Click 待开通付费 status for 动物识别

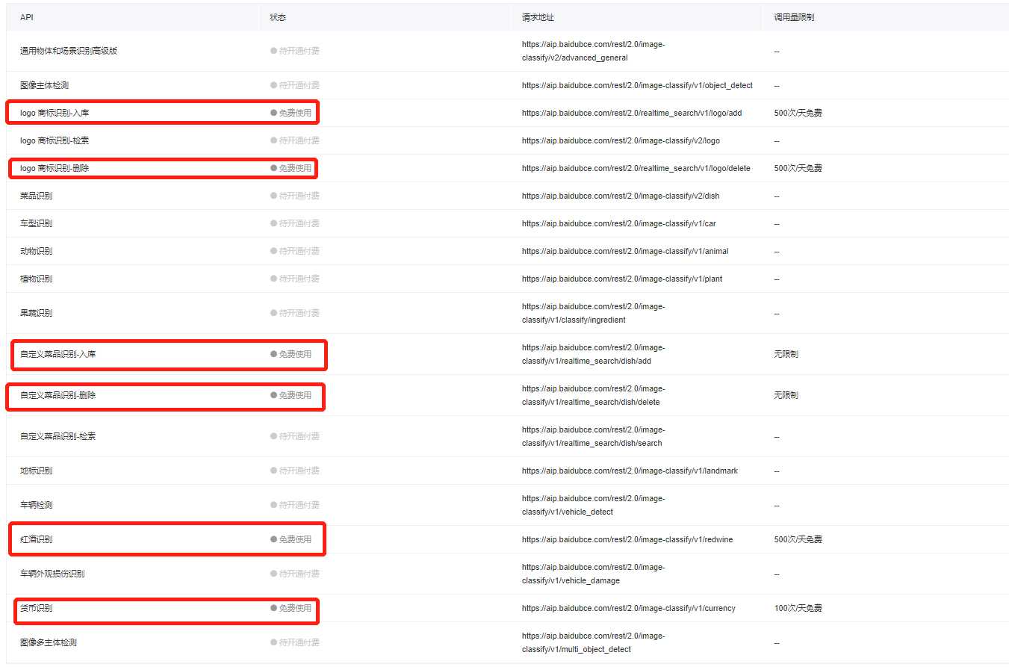tap(295, 251)
